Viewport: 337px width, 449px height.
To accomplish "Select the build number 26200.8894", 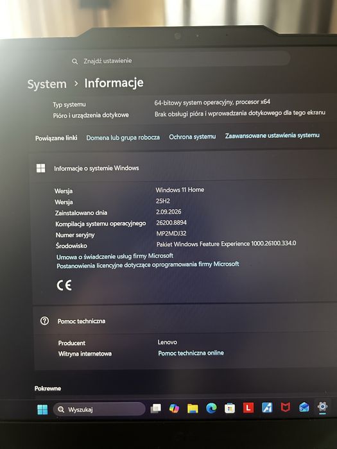I will click(x=171, y=223).
